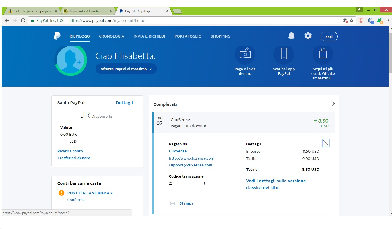Close the Tutte le prove di pagamento tab
This screenshot has height=229, width=392.
point(56,11)
